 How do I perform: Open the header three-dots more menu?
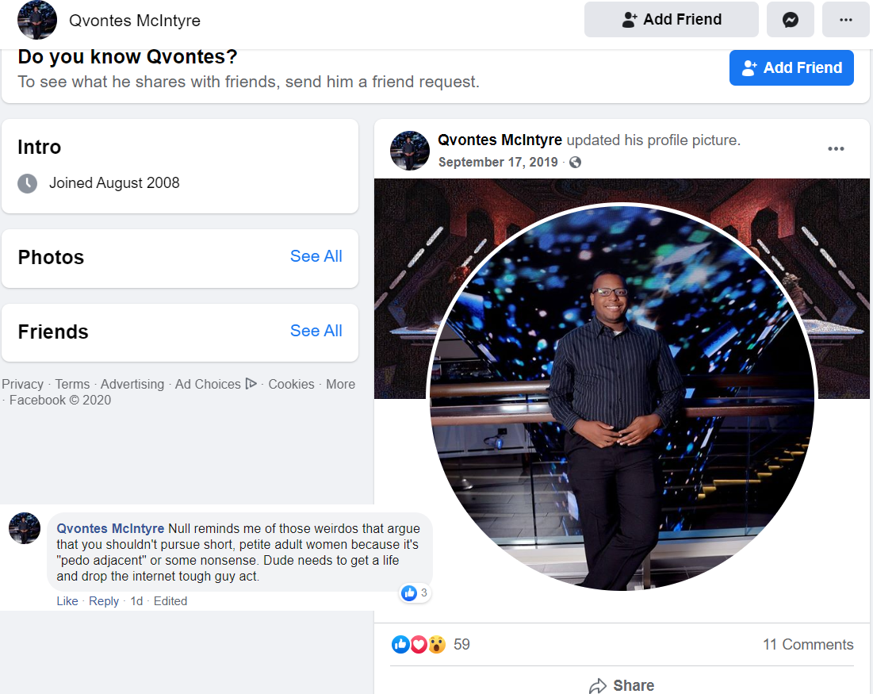click(846, 20)
